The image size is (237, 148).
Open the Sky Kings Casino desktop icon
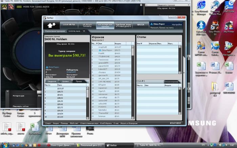coord(7,113)
